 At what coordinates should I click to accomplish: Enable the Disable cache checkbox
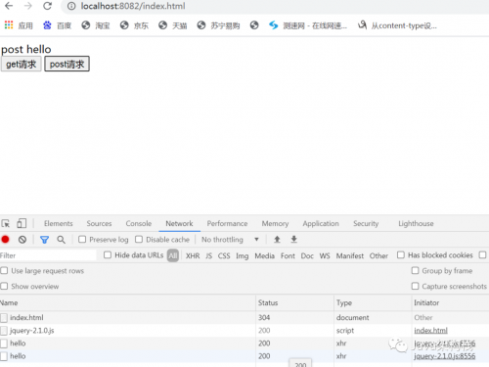(139, 240)
